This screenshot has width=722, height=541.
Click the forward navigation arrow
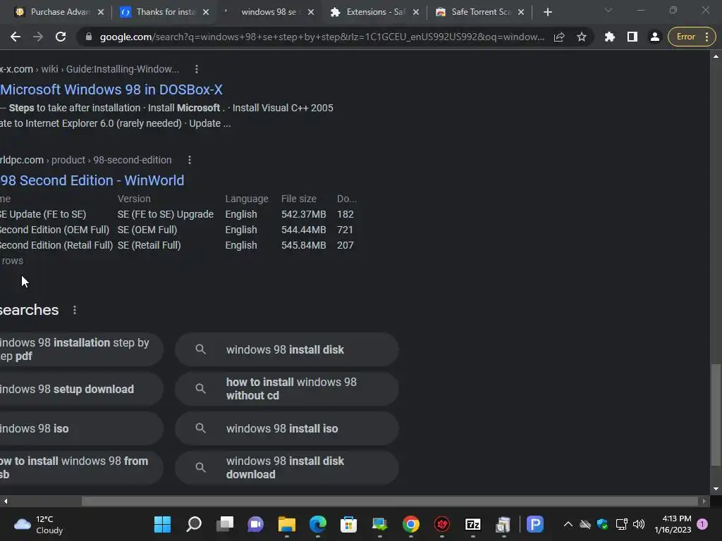click(x=38, y=37)
